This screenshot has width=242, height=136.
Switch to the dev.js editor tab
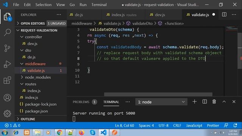click(x=163, y=15)
